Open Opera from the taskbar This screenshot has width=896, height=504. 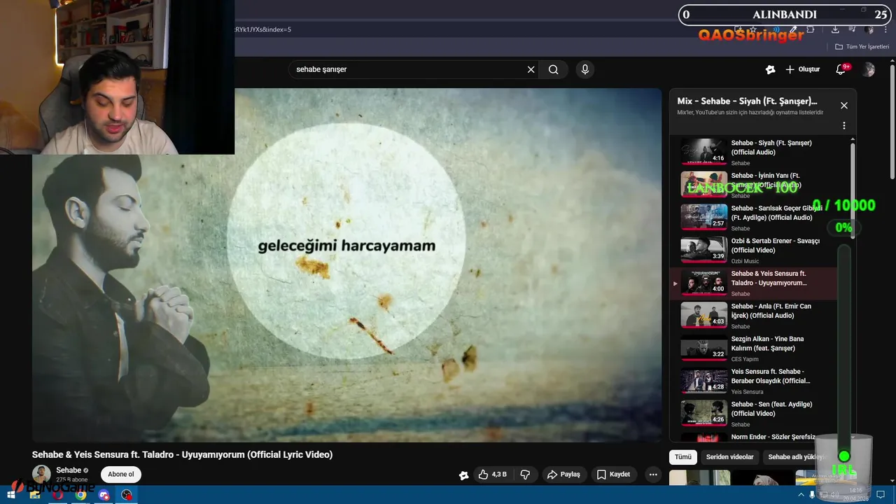pos(57,495)
